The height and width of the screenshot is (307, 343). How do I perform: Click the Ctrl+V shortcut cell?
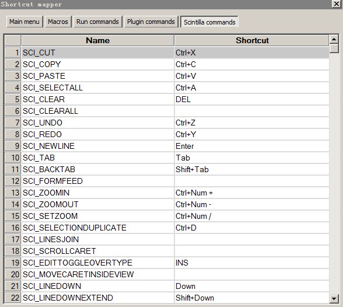(251, 76)
